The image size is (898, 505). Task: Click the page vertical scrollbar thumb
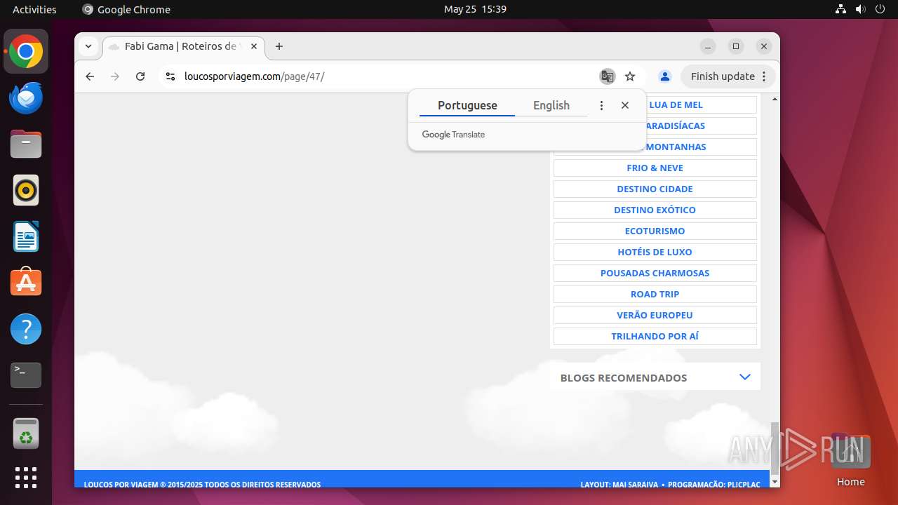(775, 448)
